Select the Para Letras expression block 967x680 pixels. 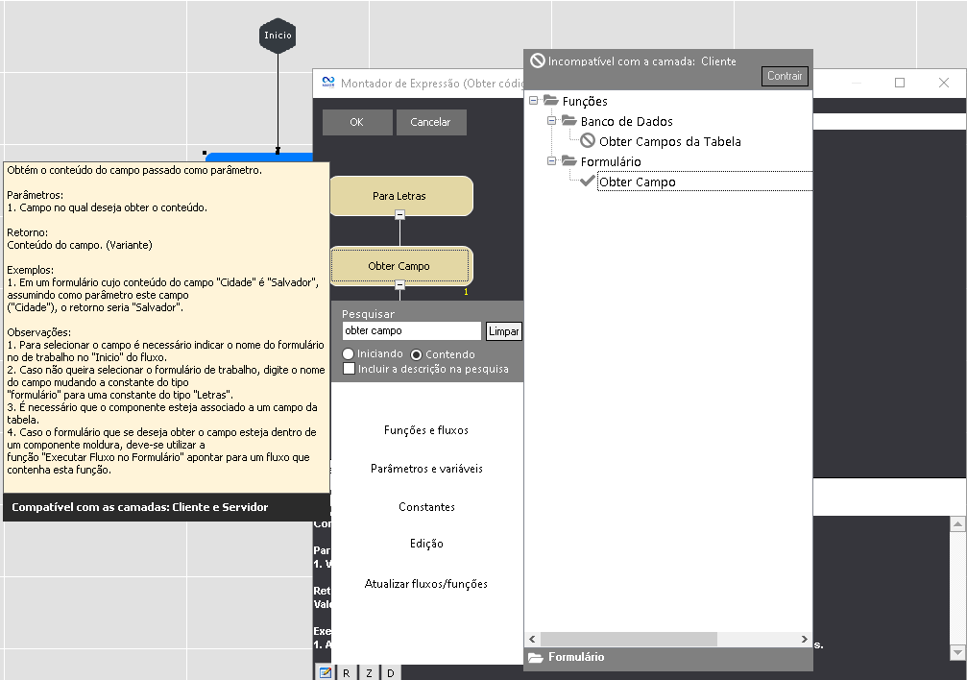[x=399, y=196]
